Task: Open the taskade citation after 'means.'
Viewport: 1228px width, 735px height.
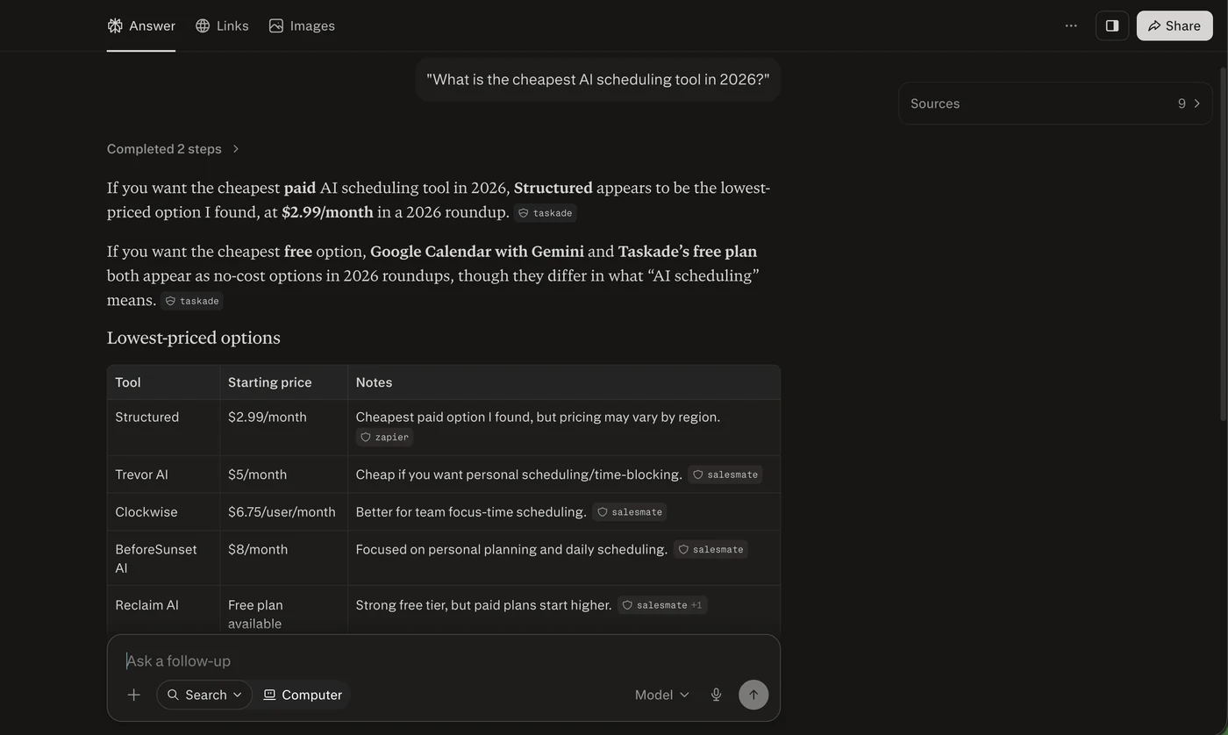Action: 192,301
